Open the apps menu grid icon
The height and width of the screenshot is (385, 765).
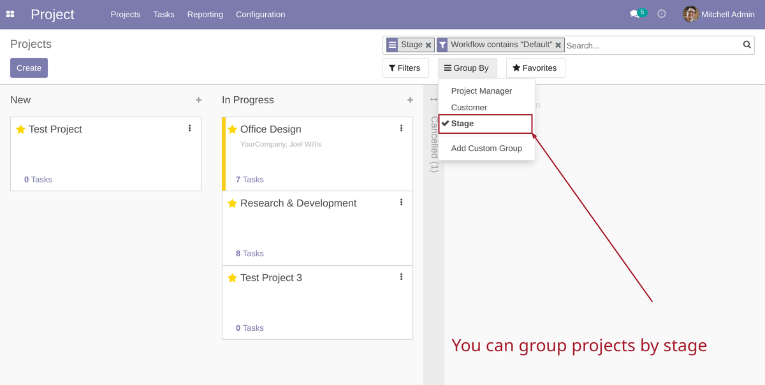coord(10,13)
